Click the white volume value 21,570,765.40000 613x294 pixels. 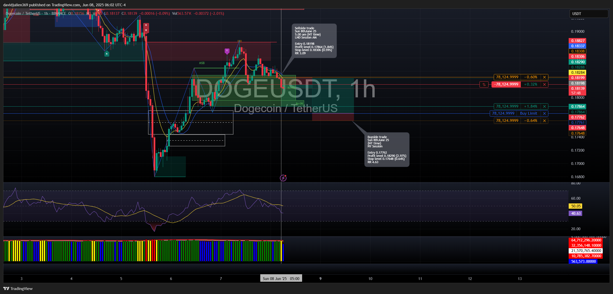click(586, 251)
